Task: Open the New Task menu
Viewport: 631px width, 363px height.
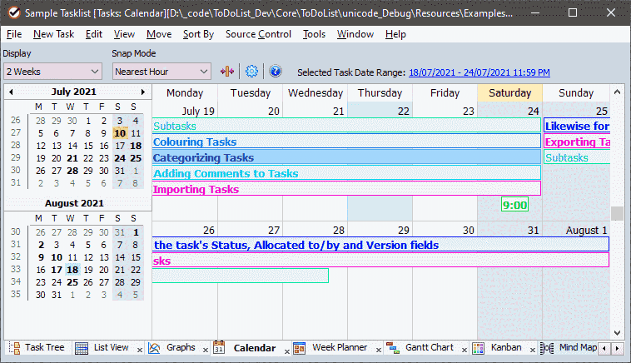Action: coord(53,34)
